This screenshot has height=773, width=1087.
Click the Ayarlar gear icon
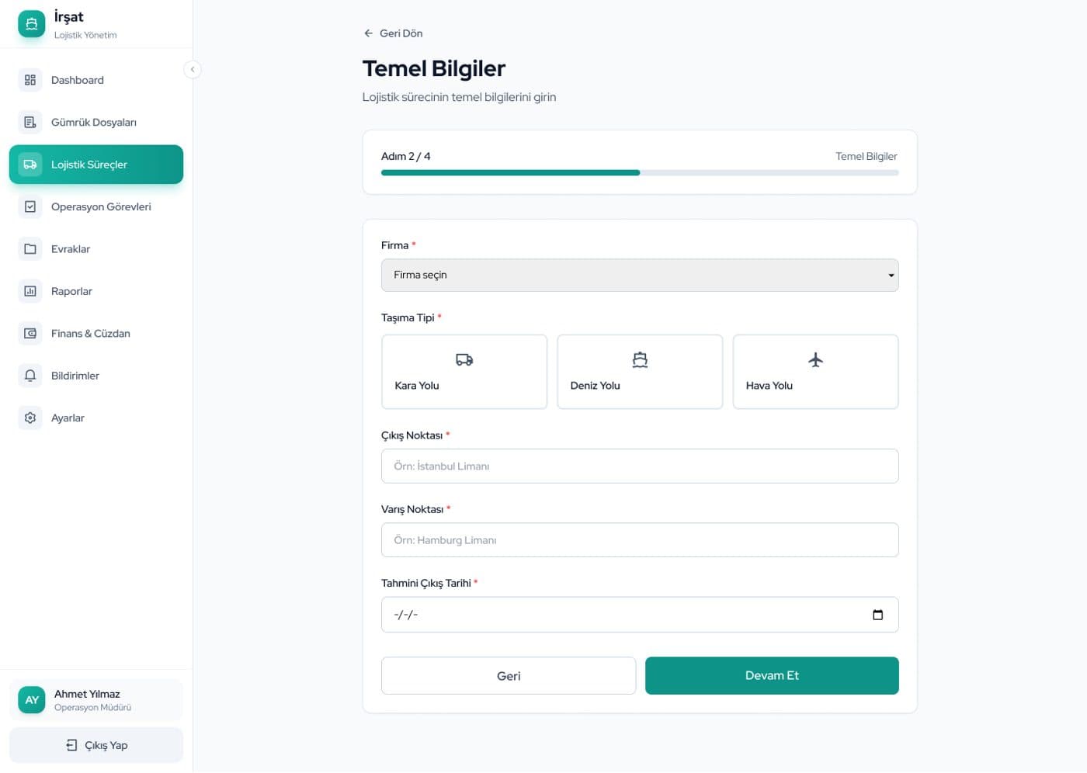click(30, 418)
